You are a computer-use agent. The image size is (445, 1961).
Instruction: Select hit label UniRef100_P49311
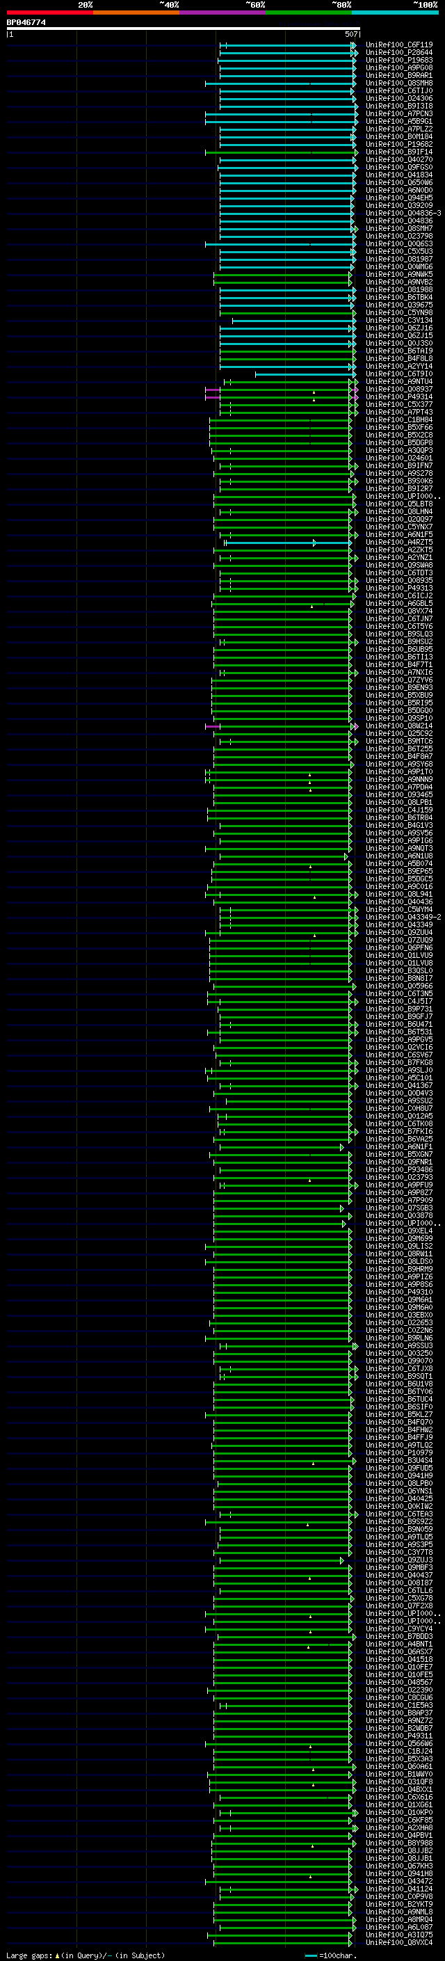[x=399, y=1736]
